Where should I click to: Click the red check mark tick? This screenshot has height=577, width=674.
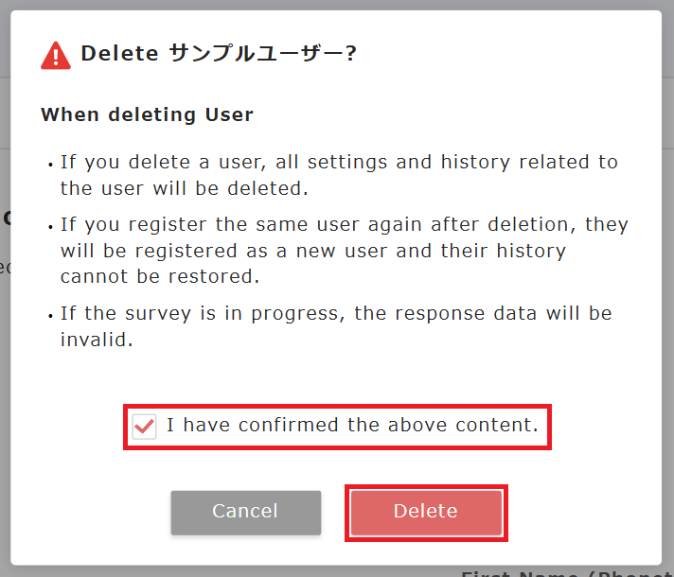click(144, 426)
